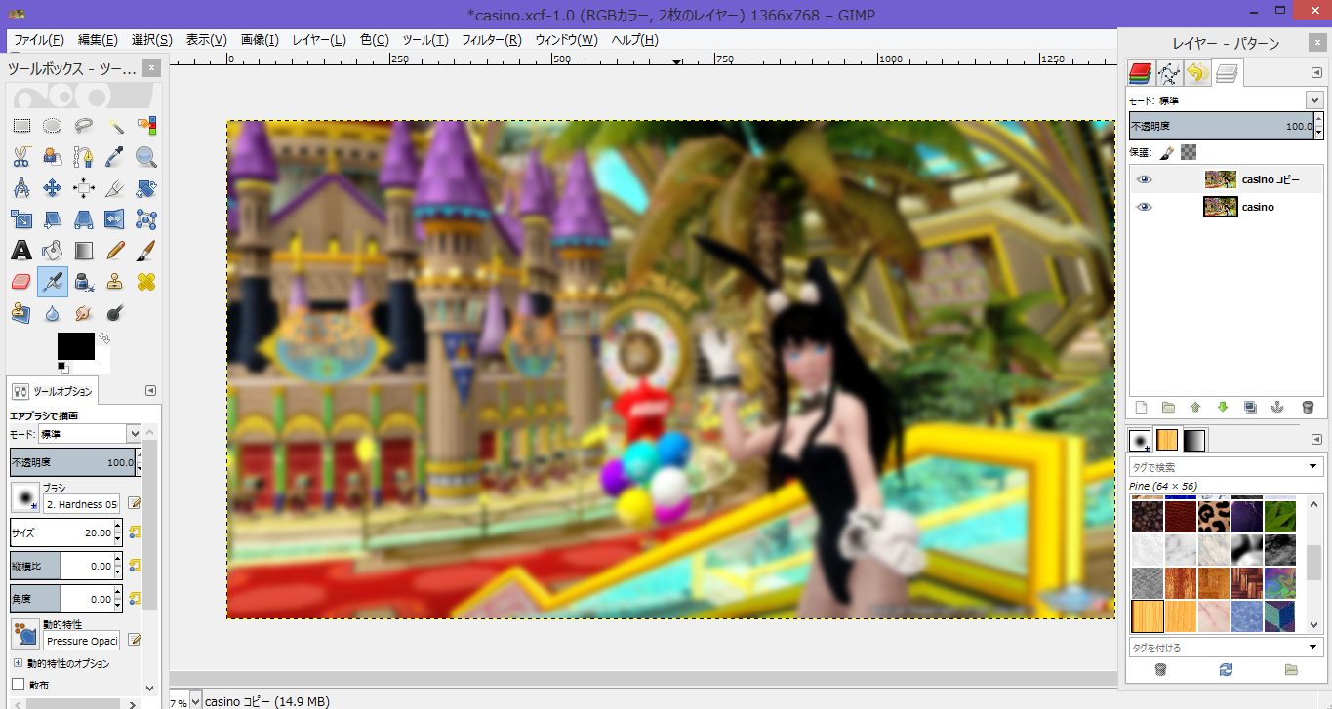Image resolution: width=1332 pixels, height=709 pixels.
Task: Select the Alignment tool
Action: coord(84,187)
